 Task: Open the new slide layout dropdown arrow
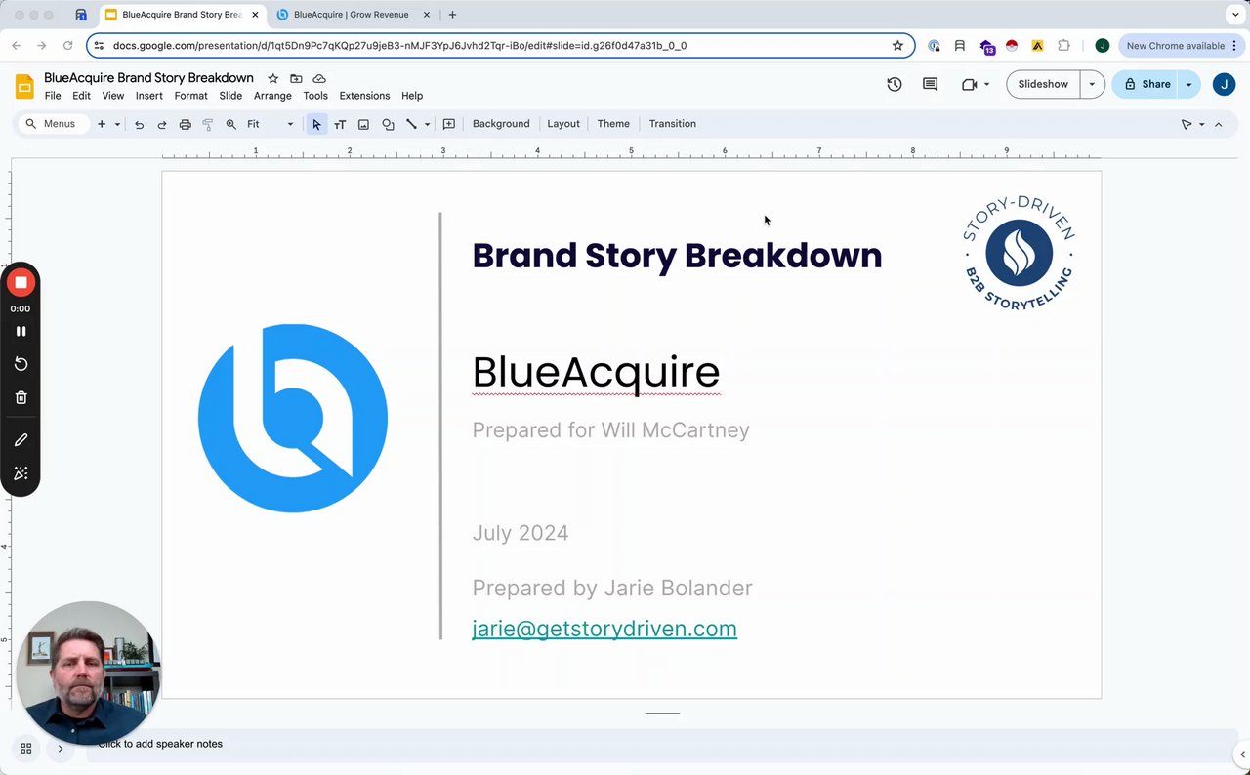pos(117,124)
